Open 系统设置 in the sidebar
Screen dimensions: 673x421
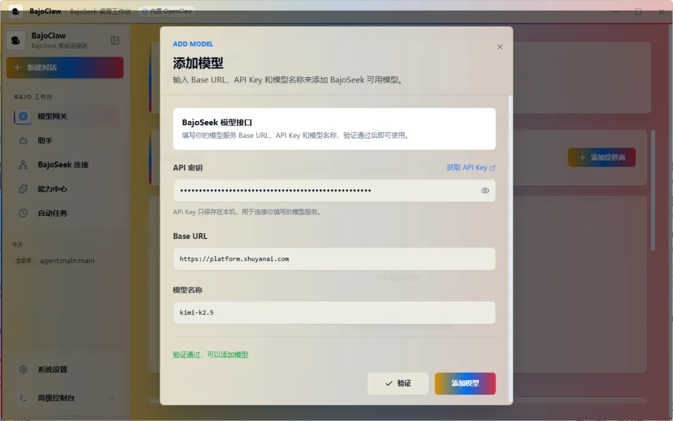click(x=65, y=369)
